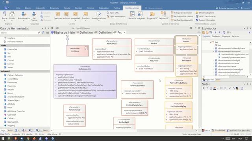Switch to the Diseño ribbon tab

tap(28, 8)
